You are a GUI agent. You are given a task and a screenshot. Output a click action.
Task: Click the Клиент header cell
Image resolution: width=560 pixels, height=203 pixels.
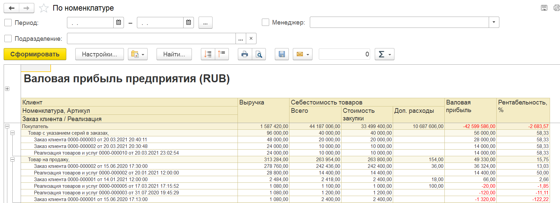[x=129, y=102]
